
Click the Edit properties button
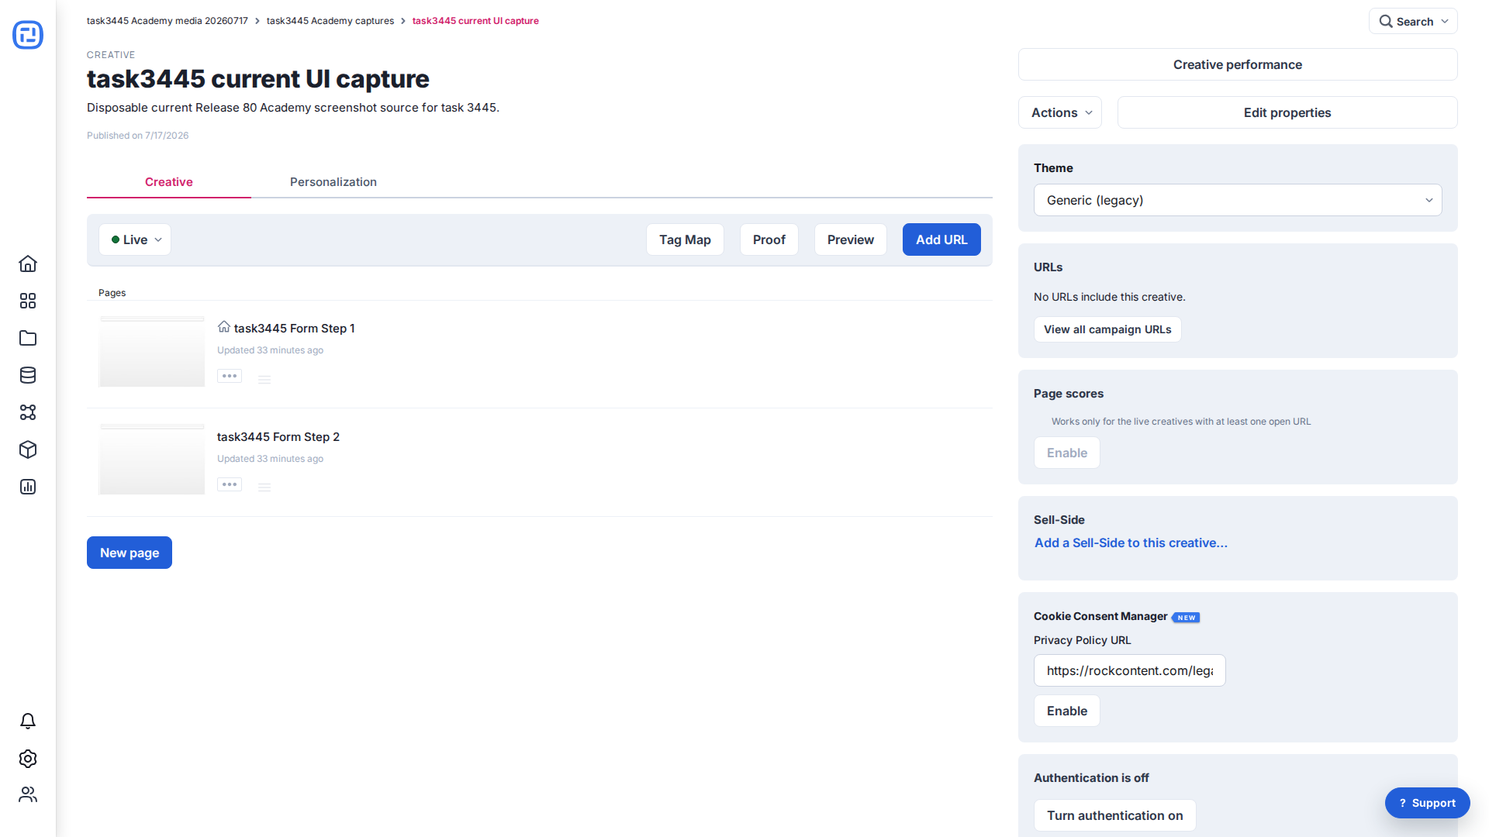click(1287, 112)
